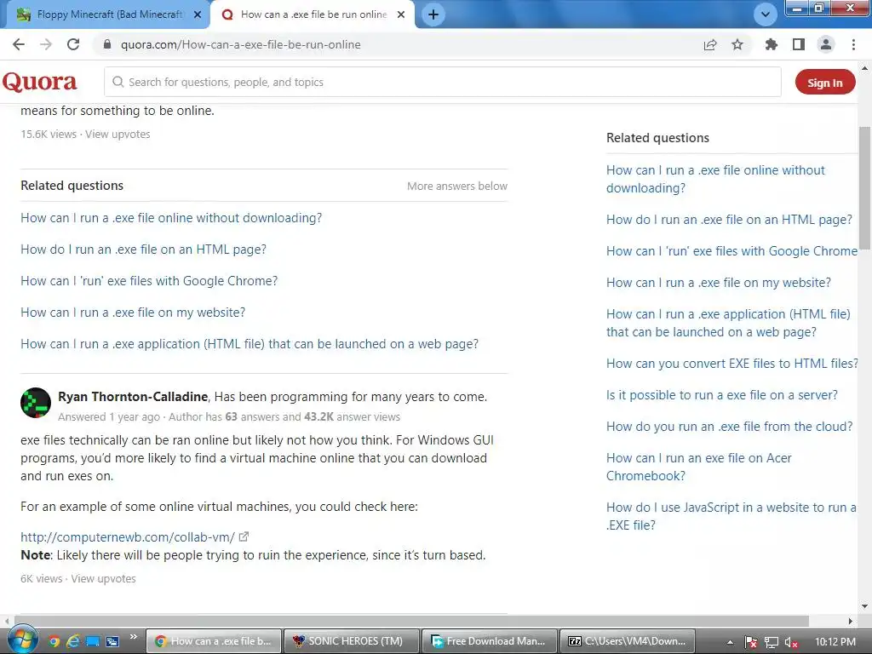Click the vertical page scrollbar thumb
This screenshot has height=654, width=872.
[x=865, y=188]
